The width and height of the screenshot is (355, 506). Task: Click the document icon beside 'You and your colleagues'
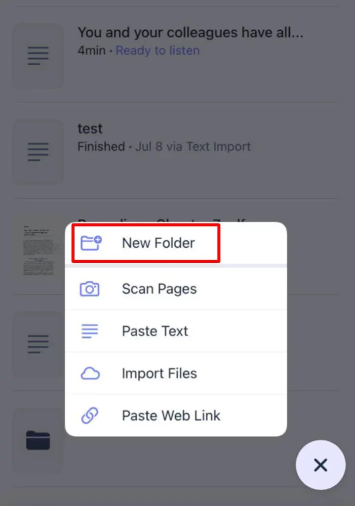38,55
